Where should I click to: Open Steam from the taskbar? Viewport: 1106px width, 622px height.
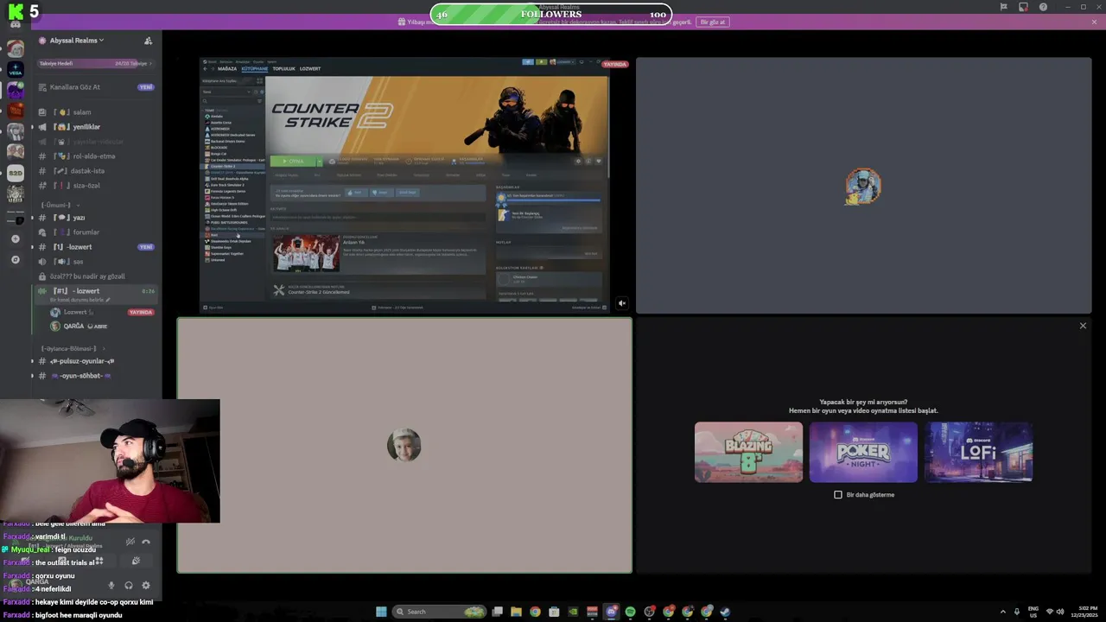[725, 612]
